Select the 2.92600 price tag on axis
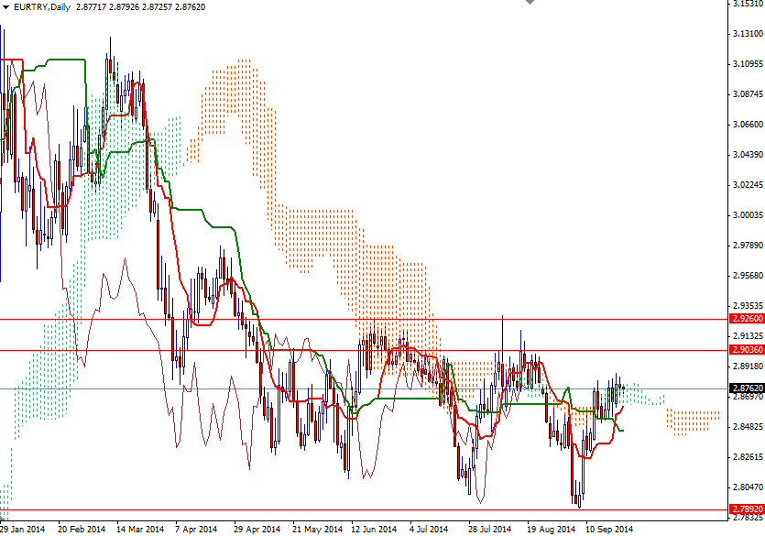765x536 pixels. point(742,321)
